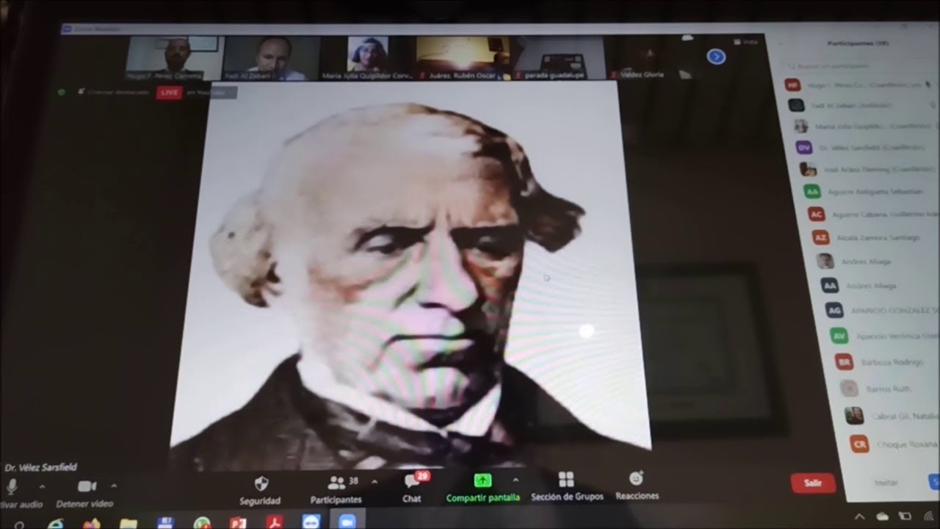Select Barboza Rodrigo participant row
The width and height of the screenshot is (940, 529).
(889, 361)
